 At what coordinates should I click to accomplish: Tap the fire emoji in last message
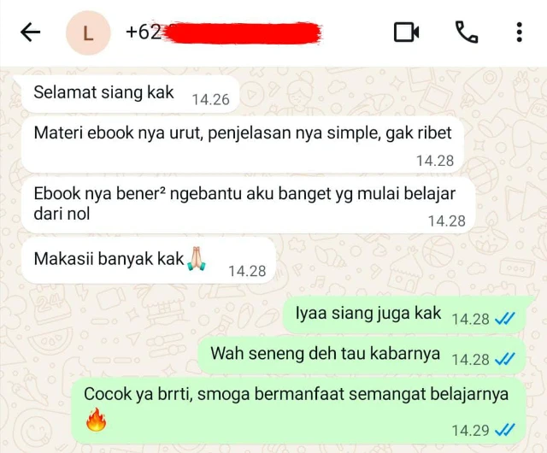pyautogui.click(x=96, y=420)
